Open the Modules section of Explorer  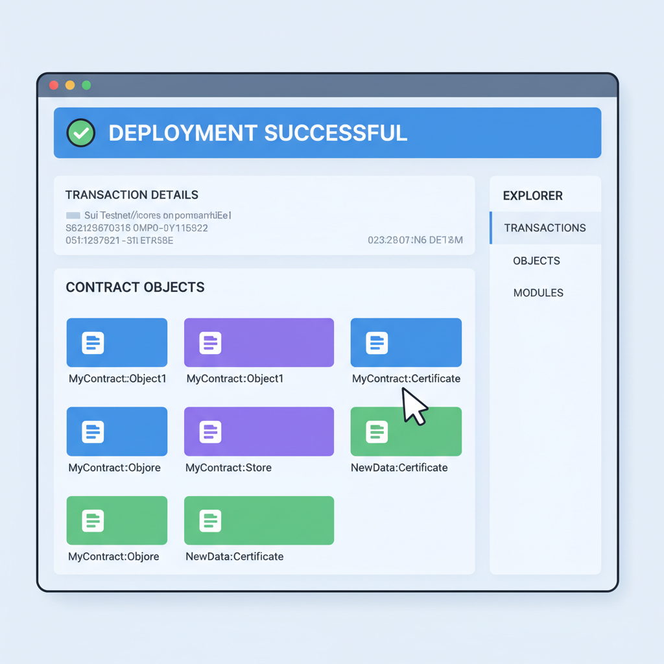pyautogui.click(x=538, y=292)
